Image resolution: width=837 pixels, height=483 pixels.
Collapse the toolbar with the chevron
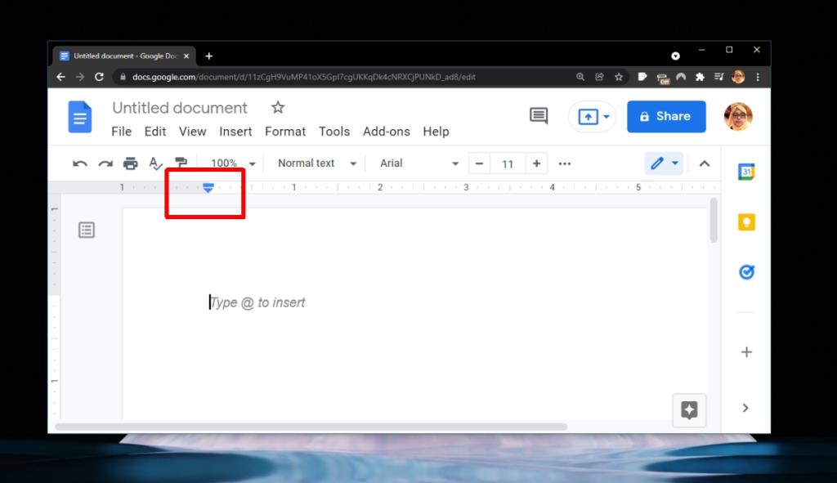[705, 163]
